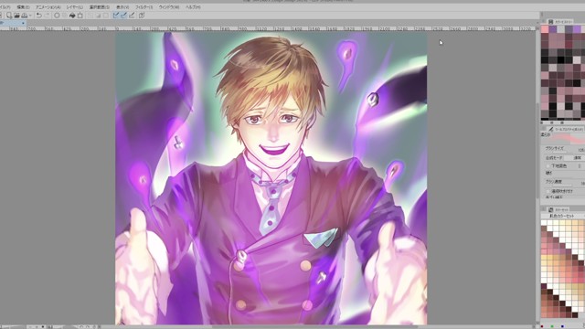The width and height of the screenshot is (585, 329).
Task: Open the ヘルプ menu
Action: coord(193,7)
